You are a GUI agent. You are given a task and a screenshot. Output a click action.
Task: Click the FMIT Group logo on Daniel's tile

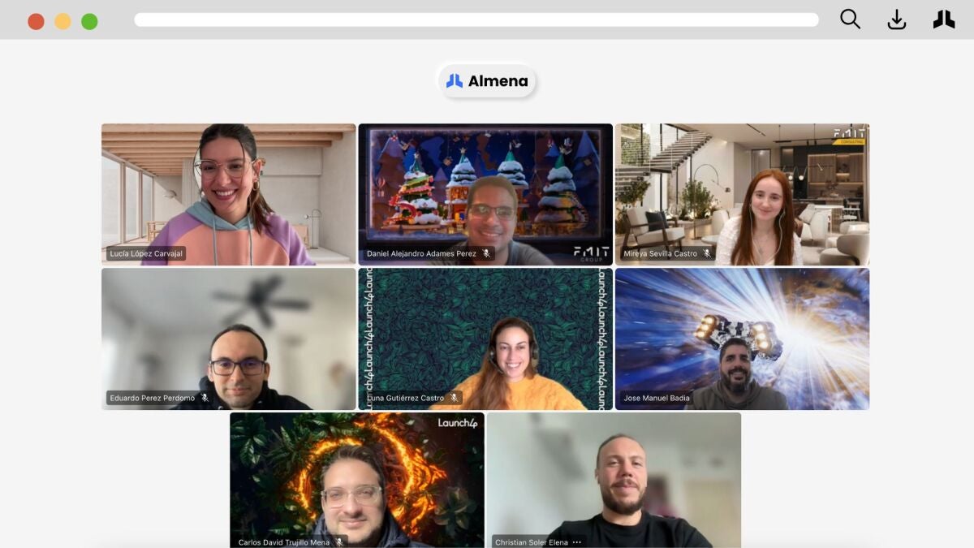590,252
